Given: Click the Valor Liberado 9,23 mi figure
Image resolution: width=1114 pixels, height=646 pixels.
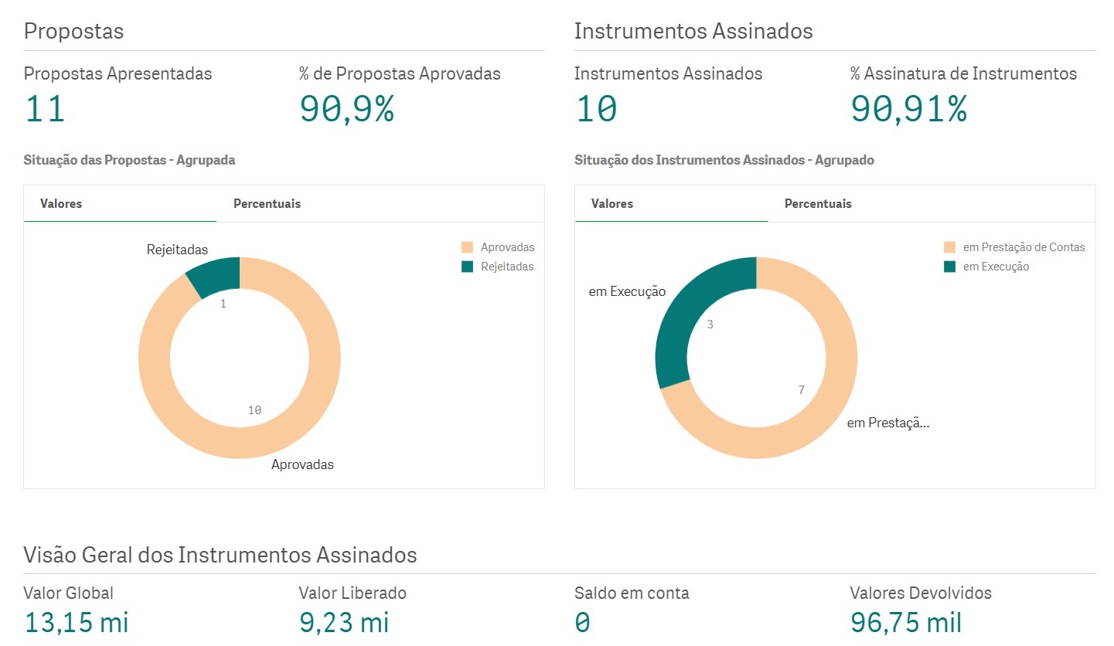Looking at the screenshot, I should click(343, 622).
